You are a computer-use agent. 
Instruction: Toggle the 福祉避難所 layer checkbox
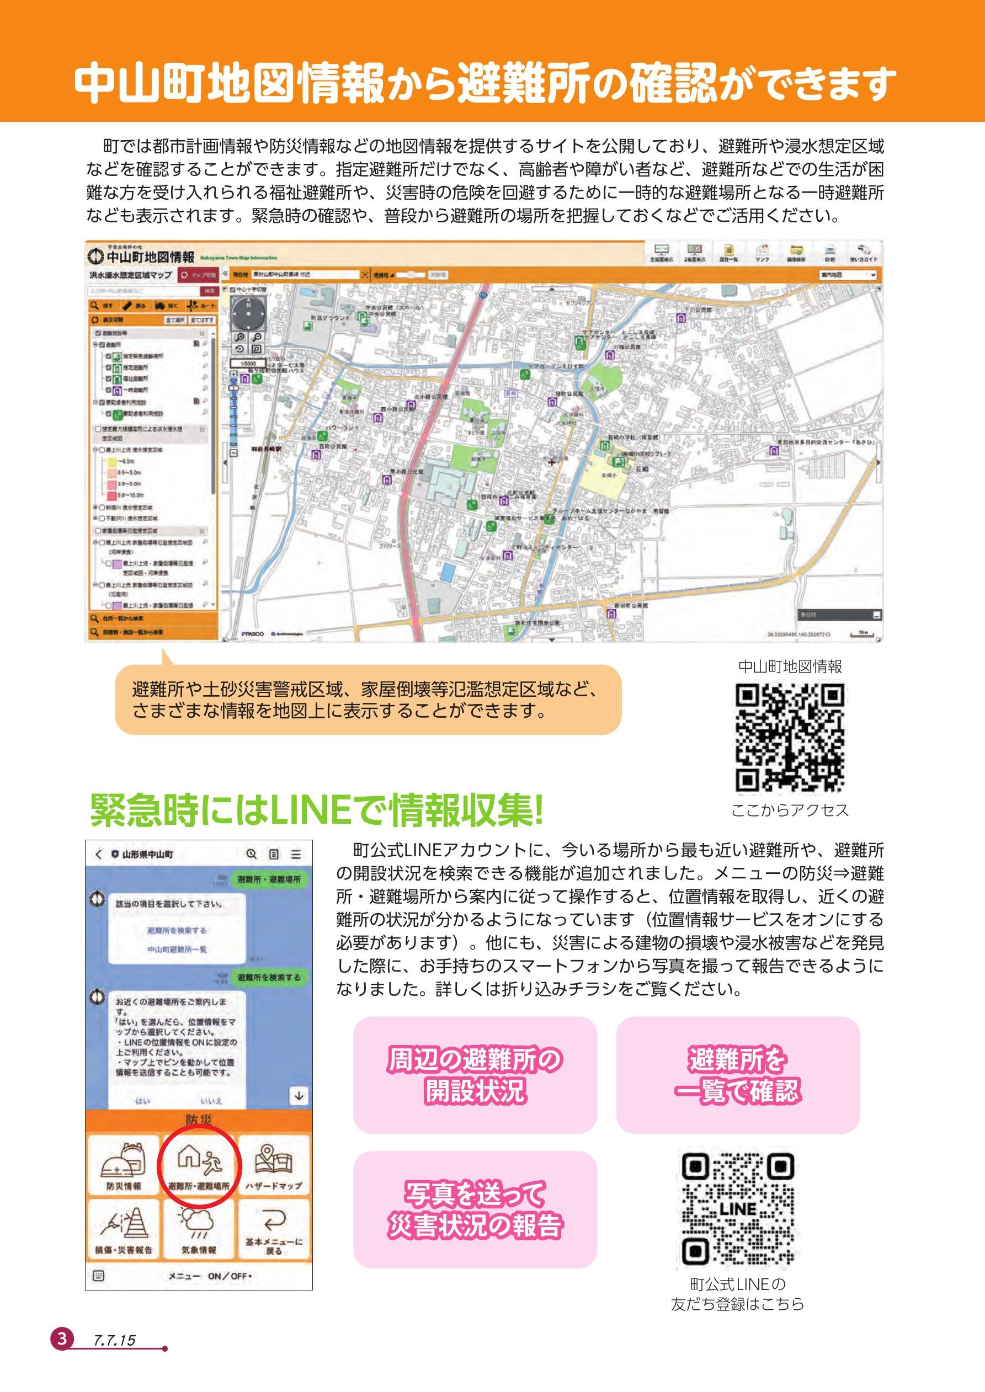coord(109,379)
